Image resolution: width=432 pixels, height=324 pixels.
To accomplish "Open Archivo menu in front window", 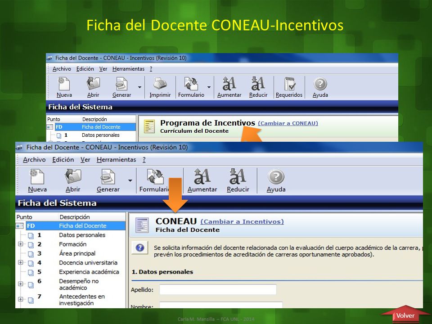I will [34, 160].
